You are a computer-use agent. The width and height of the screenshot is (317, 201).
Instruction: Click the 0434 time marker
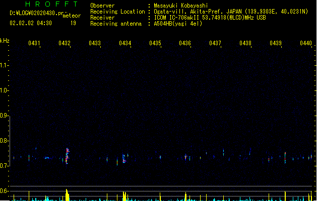(x=125, y=43)
